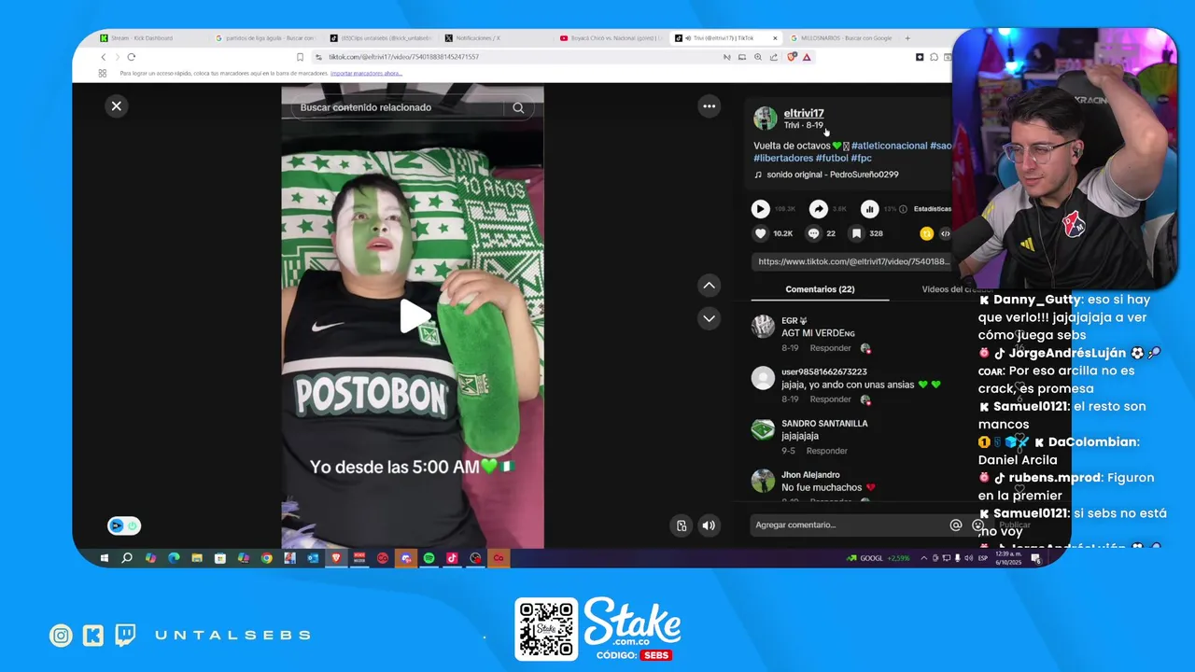Click the TikTok video URL copy field
1195x672 pixels.
coord(852,262)
